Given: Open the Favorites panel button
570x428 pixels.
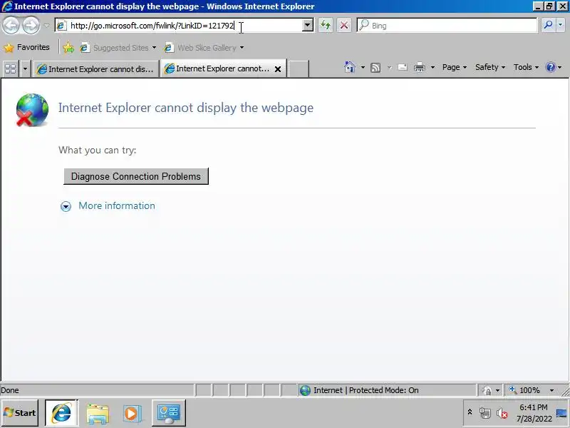Looking at the screenshot, I should click(26, 47).
